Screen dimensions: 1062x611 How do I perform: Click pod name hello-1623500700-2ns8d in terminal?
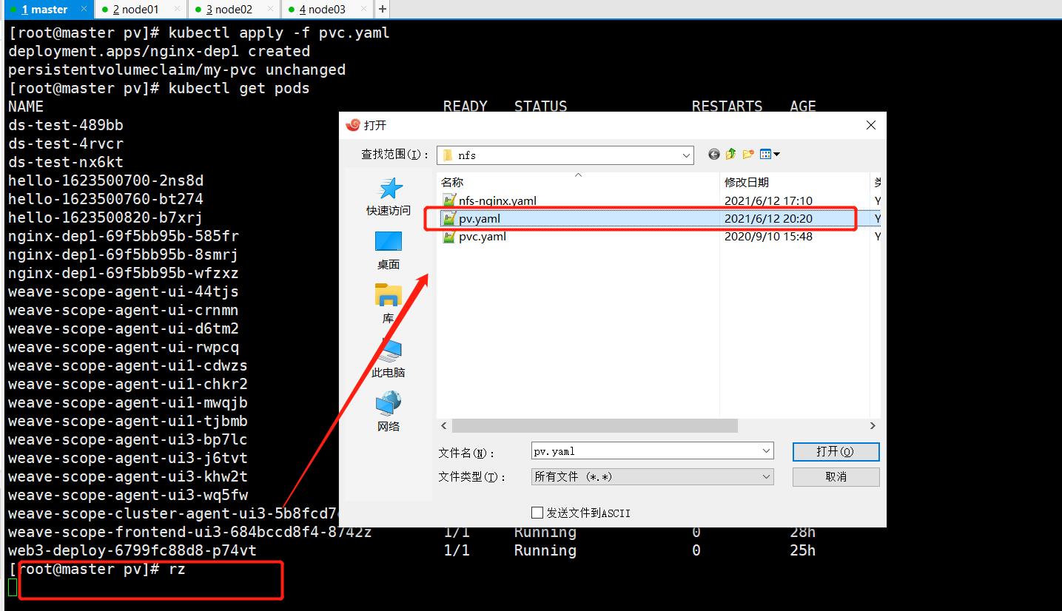tap(106, 180)
